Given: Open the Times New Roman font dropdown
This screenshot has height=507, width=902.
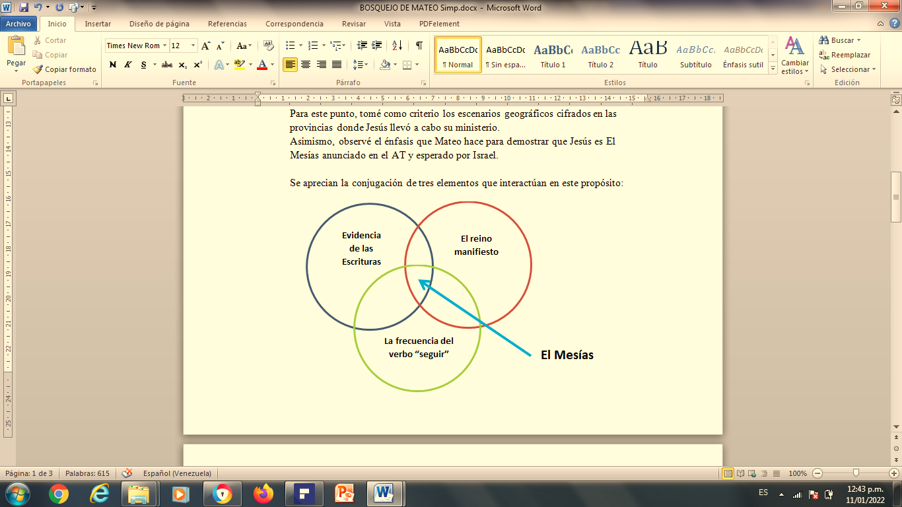Looking at the screenshot, I should [164, 46].
